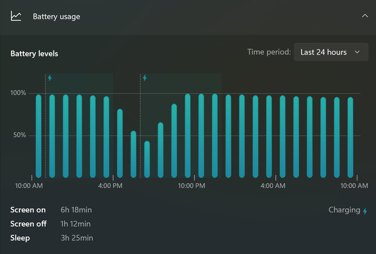The image size is (376, 254).
Task: Click the Screen off 1h 12min entry
Action: pos(51,224)
